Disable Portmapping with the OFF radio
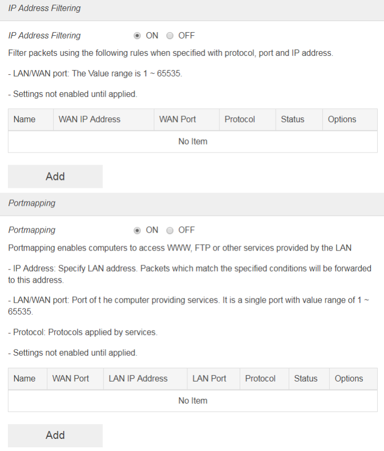The image size is (384, 451). (170, 230)
